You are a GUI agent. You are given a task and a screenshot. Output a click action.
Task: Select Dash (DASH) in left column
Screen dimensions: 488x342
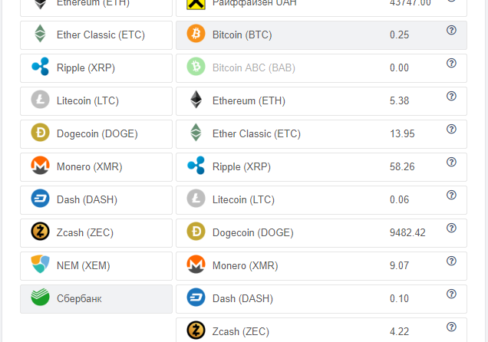click(x=87, y=199)
